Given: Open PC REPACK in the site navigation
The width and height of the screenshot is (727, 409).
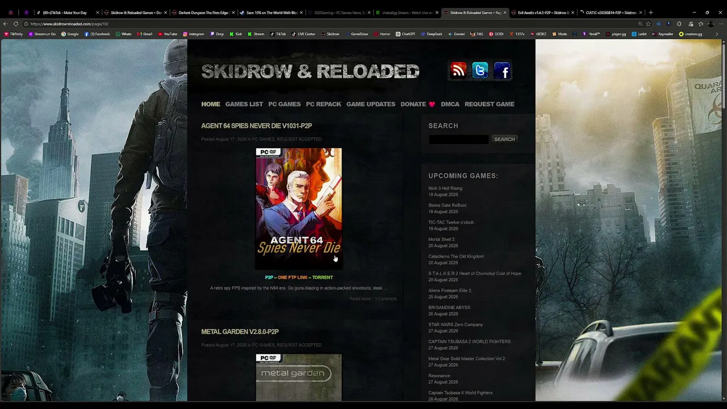Looking at the screenshot, I should point(324,104).
